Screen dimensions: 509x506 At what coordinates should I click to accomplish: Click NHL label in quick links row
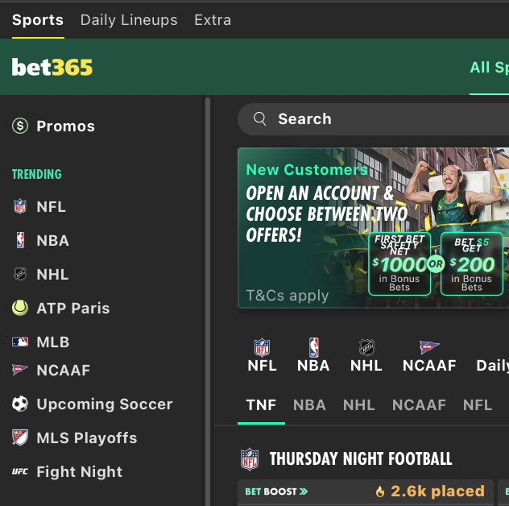pyautogui.click(x=366, y=366)
